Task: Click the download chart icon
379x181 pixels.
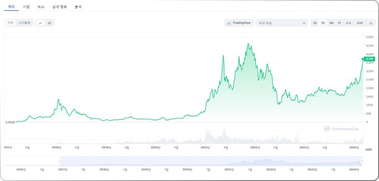Action: pos(371,23)
